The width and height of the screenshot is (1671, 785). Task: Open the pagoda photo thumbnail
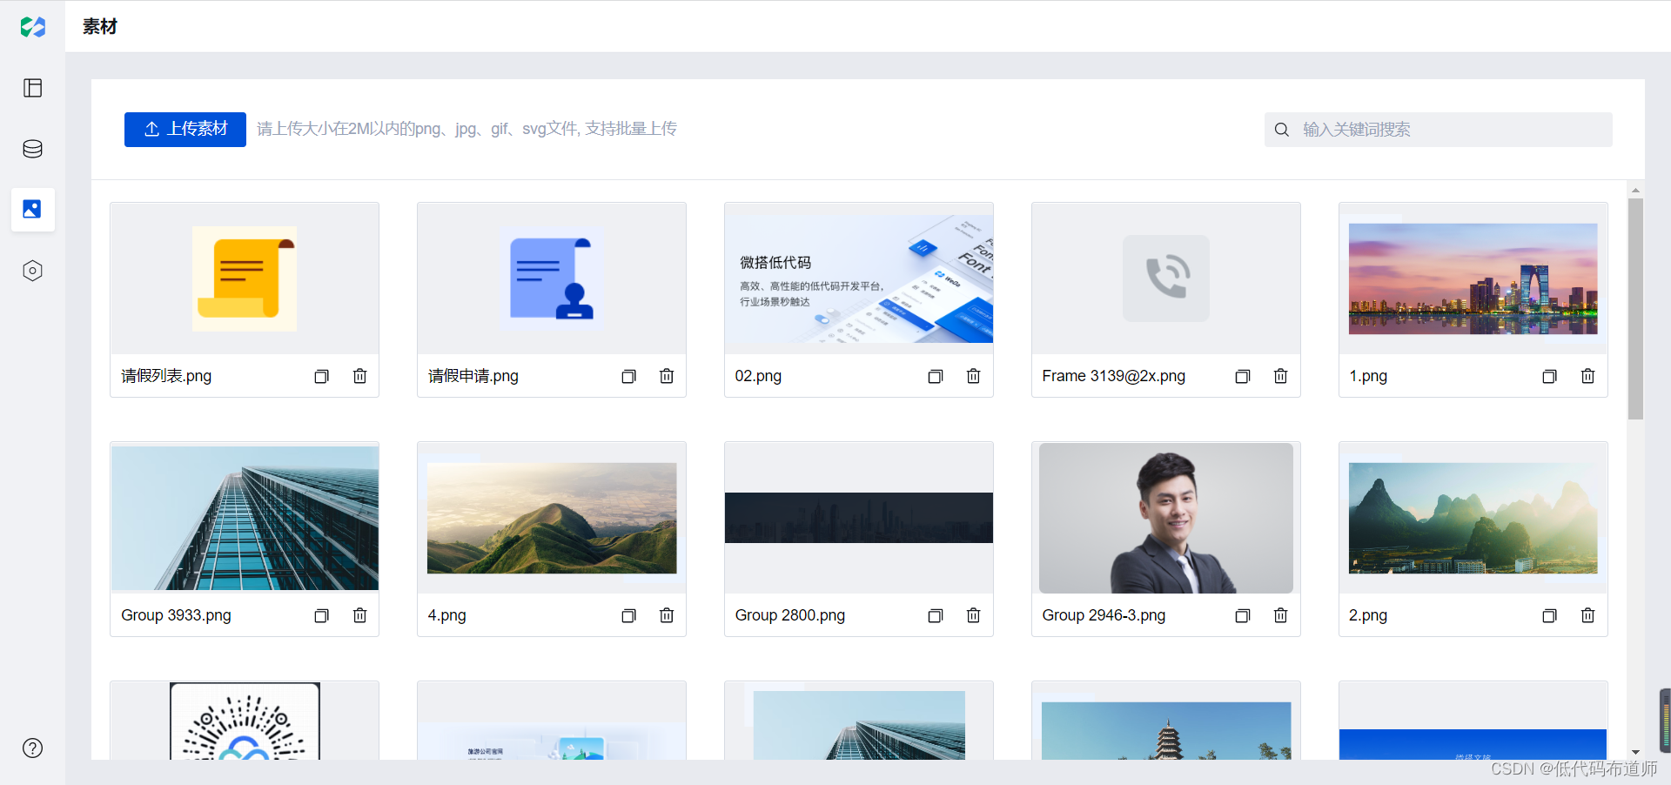pyautogui.click(x=1166, y=729)
